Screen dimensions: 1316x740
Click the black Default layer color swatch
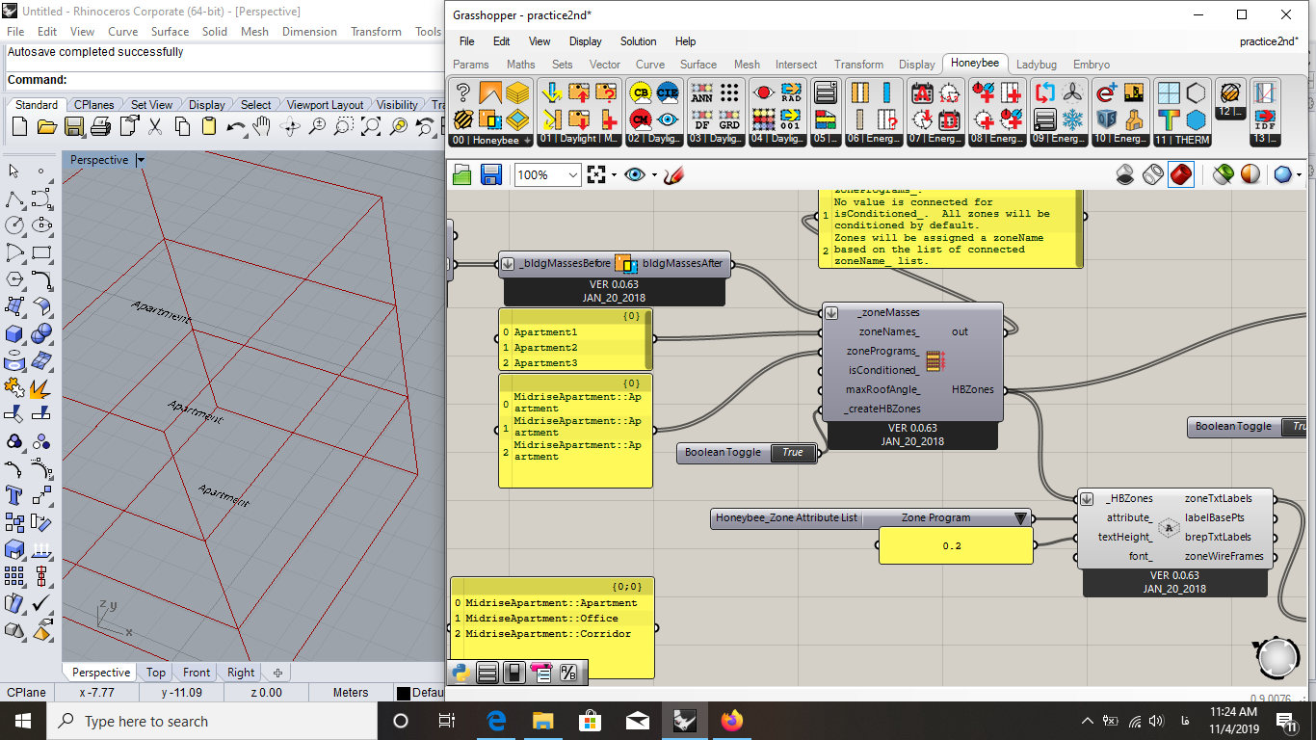[404, 693]
